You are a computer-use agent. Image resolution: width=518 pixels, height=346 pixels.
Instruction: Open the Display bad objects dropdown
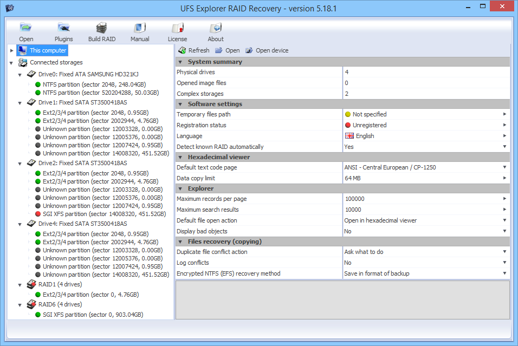(504, 231)
